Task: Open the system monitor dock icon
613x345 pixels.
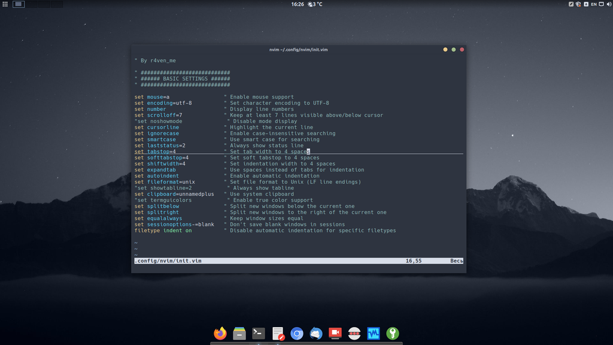Action: [373, 333]
